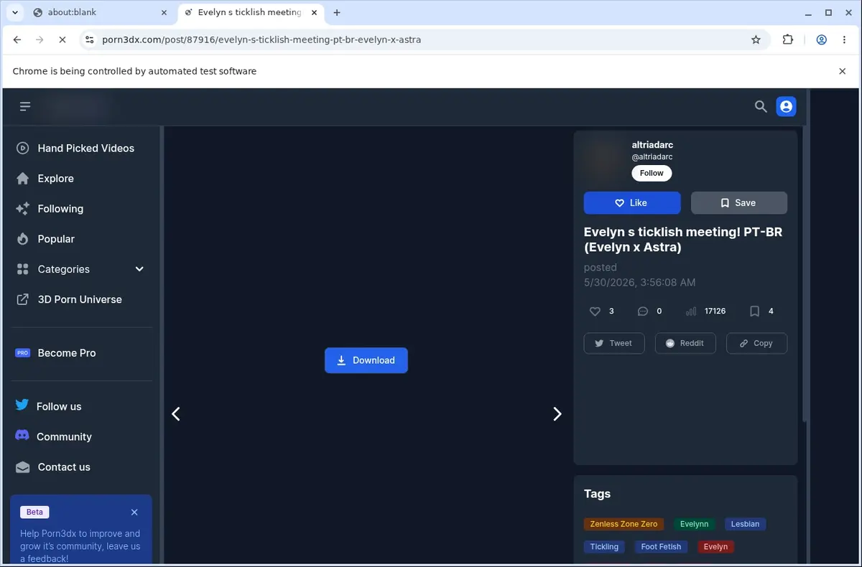Click the blurred site logo

click(x=75, y=108)
